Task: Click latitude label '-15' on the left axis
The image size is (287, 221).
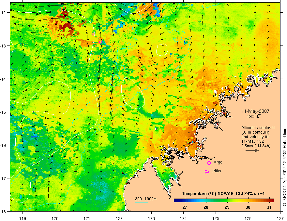Action: [x=3, y=112]
